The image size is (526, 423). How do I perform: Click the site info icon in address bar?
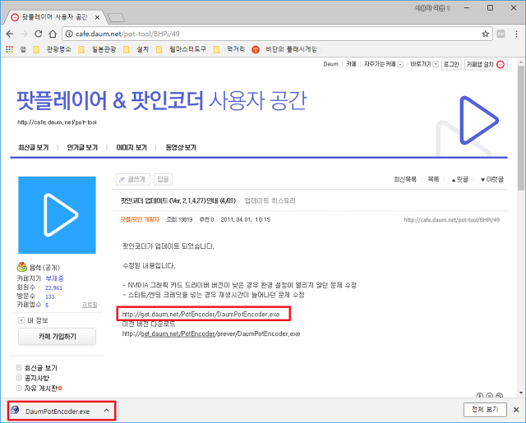pos(69,34)
